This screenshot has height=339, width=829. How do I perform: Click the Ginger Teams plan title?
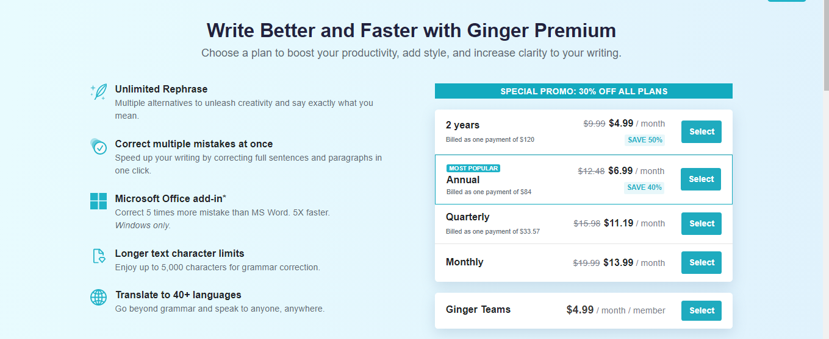pos(478,309)
